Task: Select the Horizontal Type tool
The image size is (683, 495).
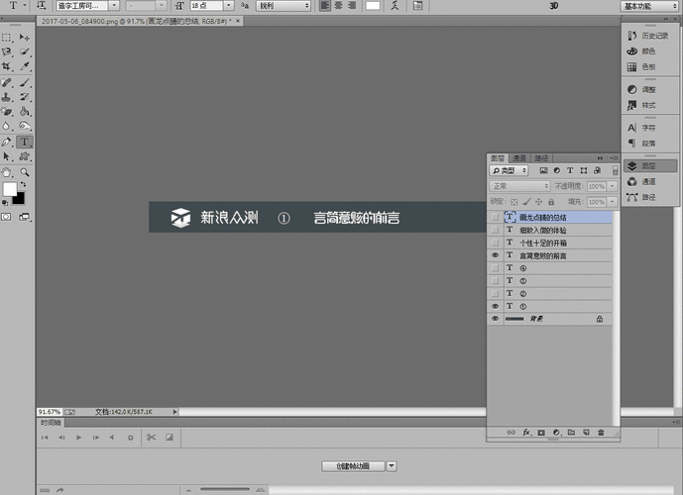Action: 25,142
